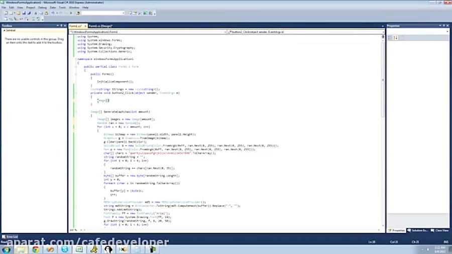The width and height of the screenshot is (452, 254).
Task: Click the line 'Strings.Add(md5String);'
Action: pyautogui.click(x=123, y=210)
